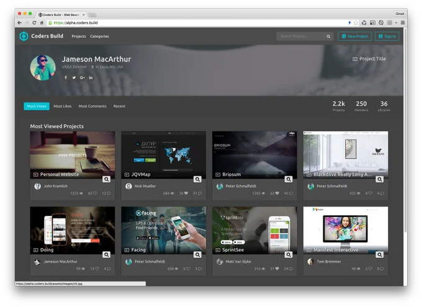
Task: Zoom preview of Blackdove project
Action: 379,179
